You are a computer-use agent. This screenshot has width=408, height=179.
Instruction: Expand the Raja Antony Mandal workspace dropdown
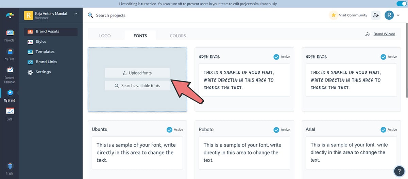click(75, 14)
